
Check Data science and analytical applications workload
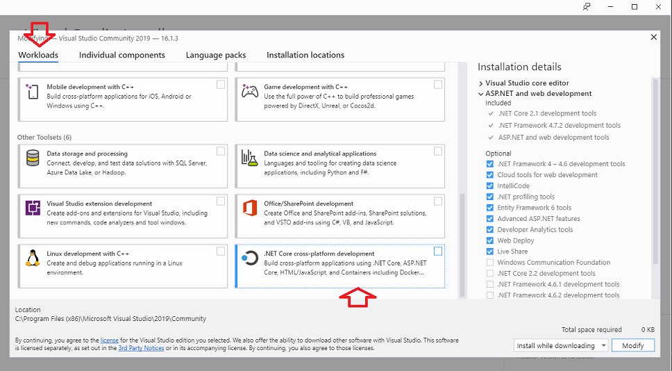click(438, 151)
